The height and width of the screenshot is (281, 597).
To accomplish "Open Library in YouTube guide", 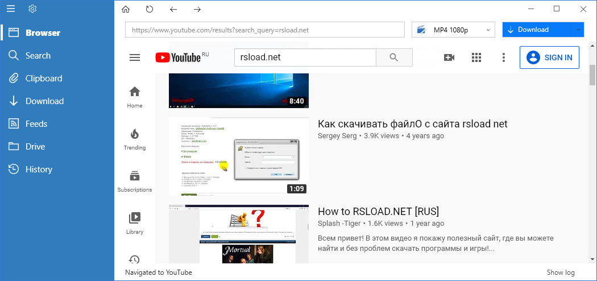I will point(135,224).
